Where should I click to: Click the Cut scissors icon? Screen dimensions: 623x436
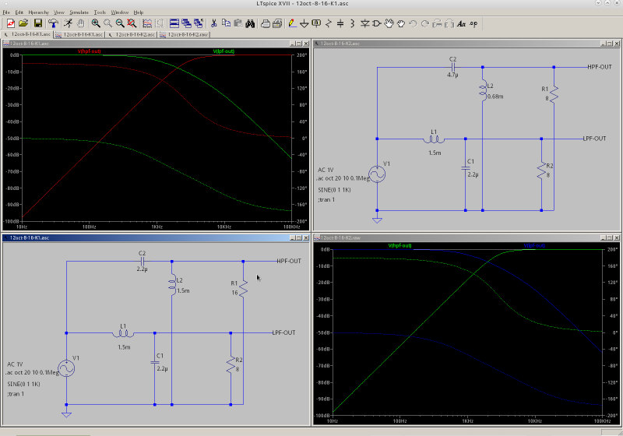(213, 23)
